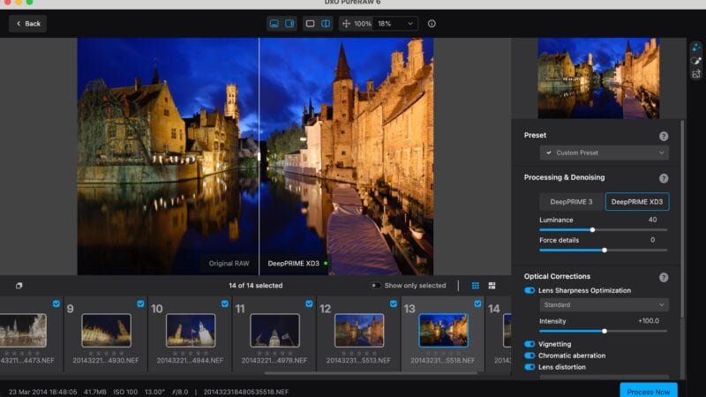
Task: Open the Standard sharpness dropdown
Action: [605, 304]
